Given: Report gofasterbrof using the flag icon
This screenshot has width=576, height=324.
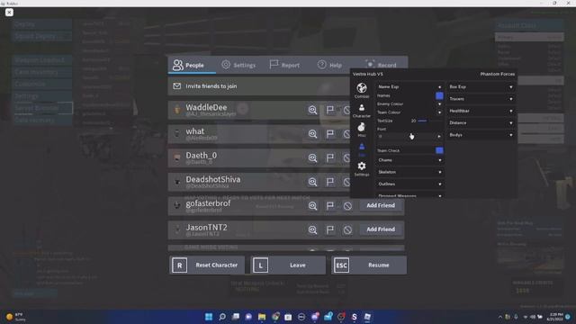Looking at the screenshot, I should coord(330,206).
